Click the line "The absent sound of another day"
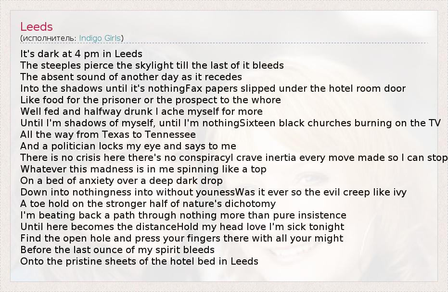This screenshot has width=448, height=292. 131,77
